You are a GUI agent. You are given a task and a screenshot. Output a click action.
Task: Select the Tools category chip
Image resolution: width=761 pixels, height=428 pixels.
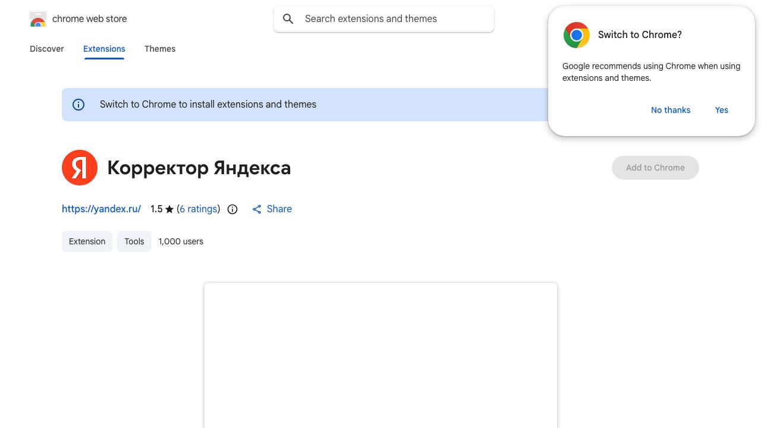tap(134, 241)
